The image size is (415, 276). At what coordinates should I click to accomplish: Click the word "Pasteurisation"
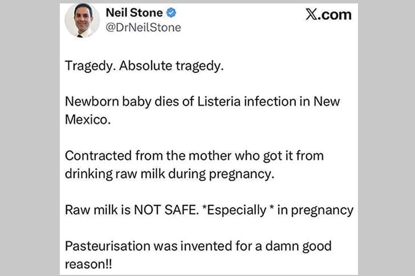(x=103, y=246)
